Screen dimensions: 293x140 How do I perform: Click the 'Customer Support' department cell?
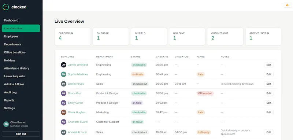(107, 122)
